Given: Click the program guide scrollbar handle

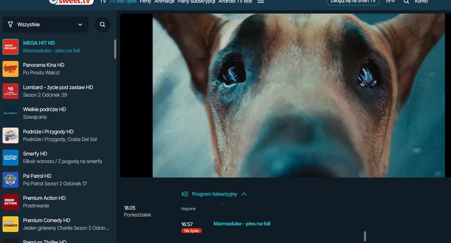Looking at the screenshot, I should point(365,236).
